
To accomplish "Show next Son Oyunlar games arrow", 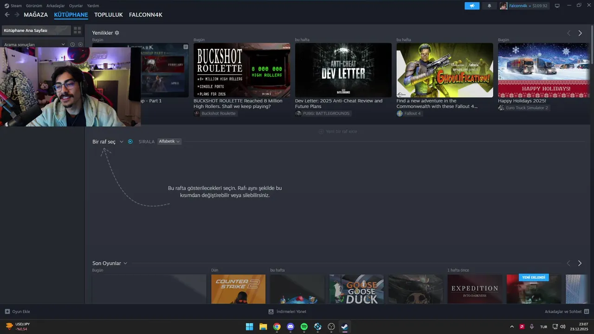I will 580,263.
